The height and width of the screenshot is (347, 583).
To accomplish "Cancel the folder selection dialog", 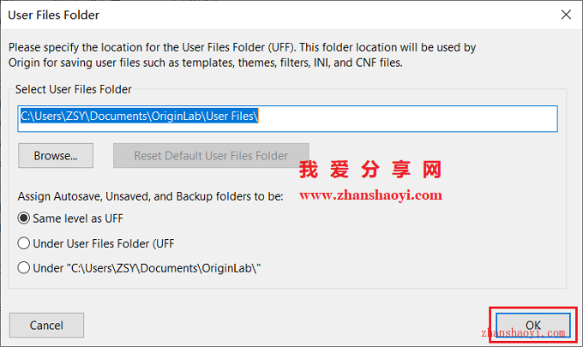I will 46,325.
